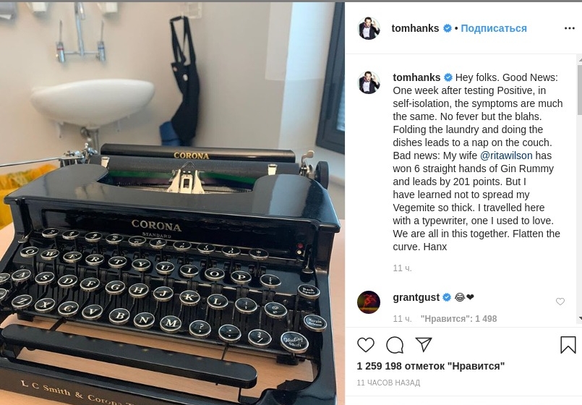The width and height of the screenshot is (582, 405).
Task: Open grantgust username link
Action: [416, 297]
